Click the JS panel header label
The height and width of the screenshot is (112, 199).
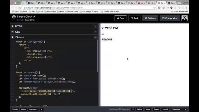point(19,37)
